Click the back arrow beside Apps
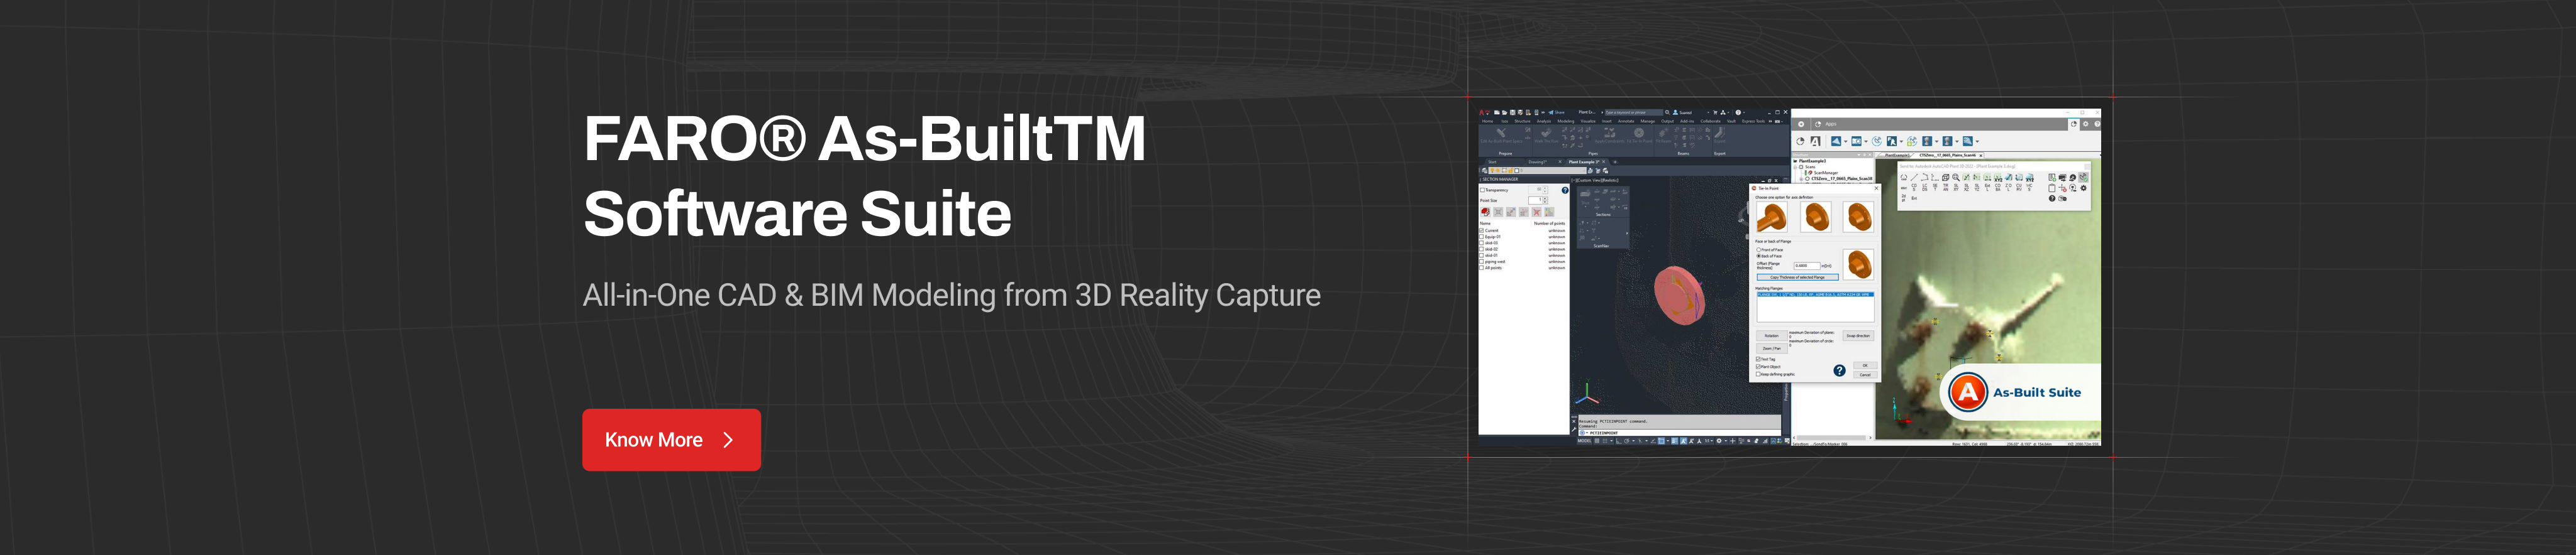Image resolution: width=2576 pixels, height=555 pixels. tap(1801, 124)
